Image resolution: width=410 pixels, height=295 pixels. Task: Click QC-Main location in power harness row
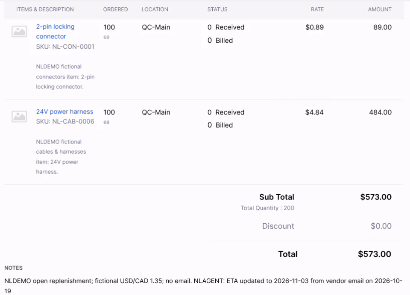(156, 112)
